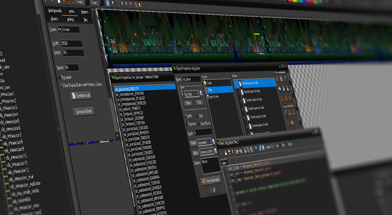Select first Execute a piece of code action
Image resolution: width=392 pixels, height=215 pixels.
(255, 83)
